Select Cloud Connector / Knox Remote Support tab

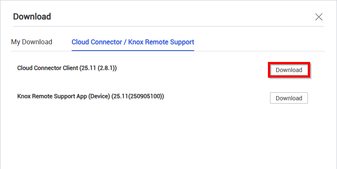coord(133,42)
